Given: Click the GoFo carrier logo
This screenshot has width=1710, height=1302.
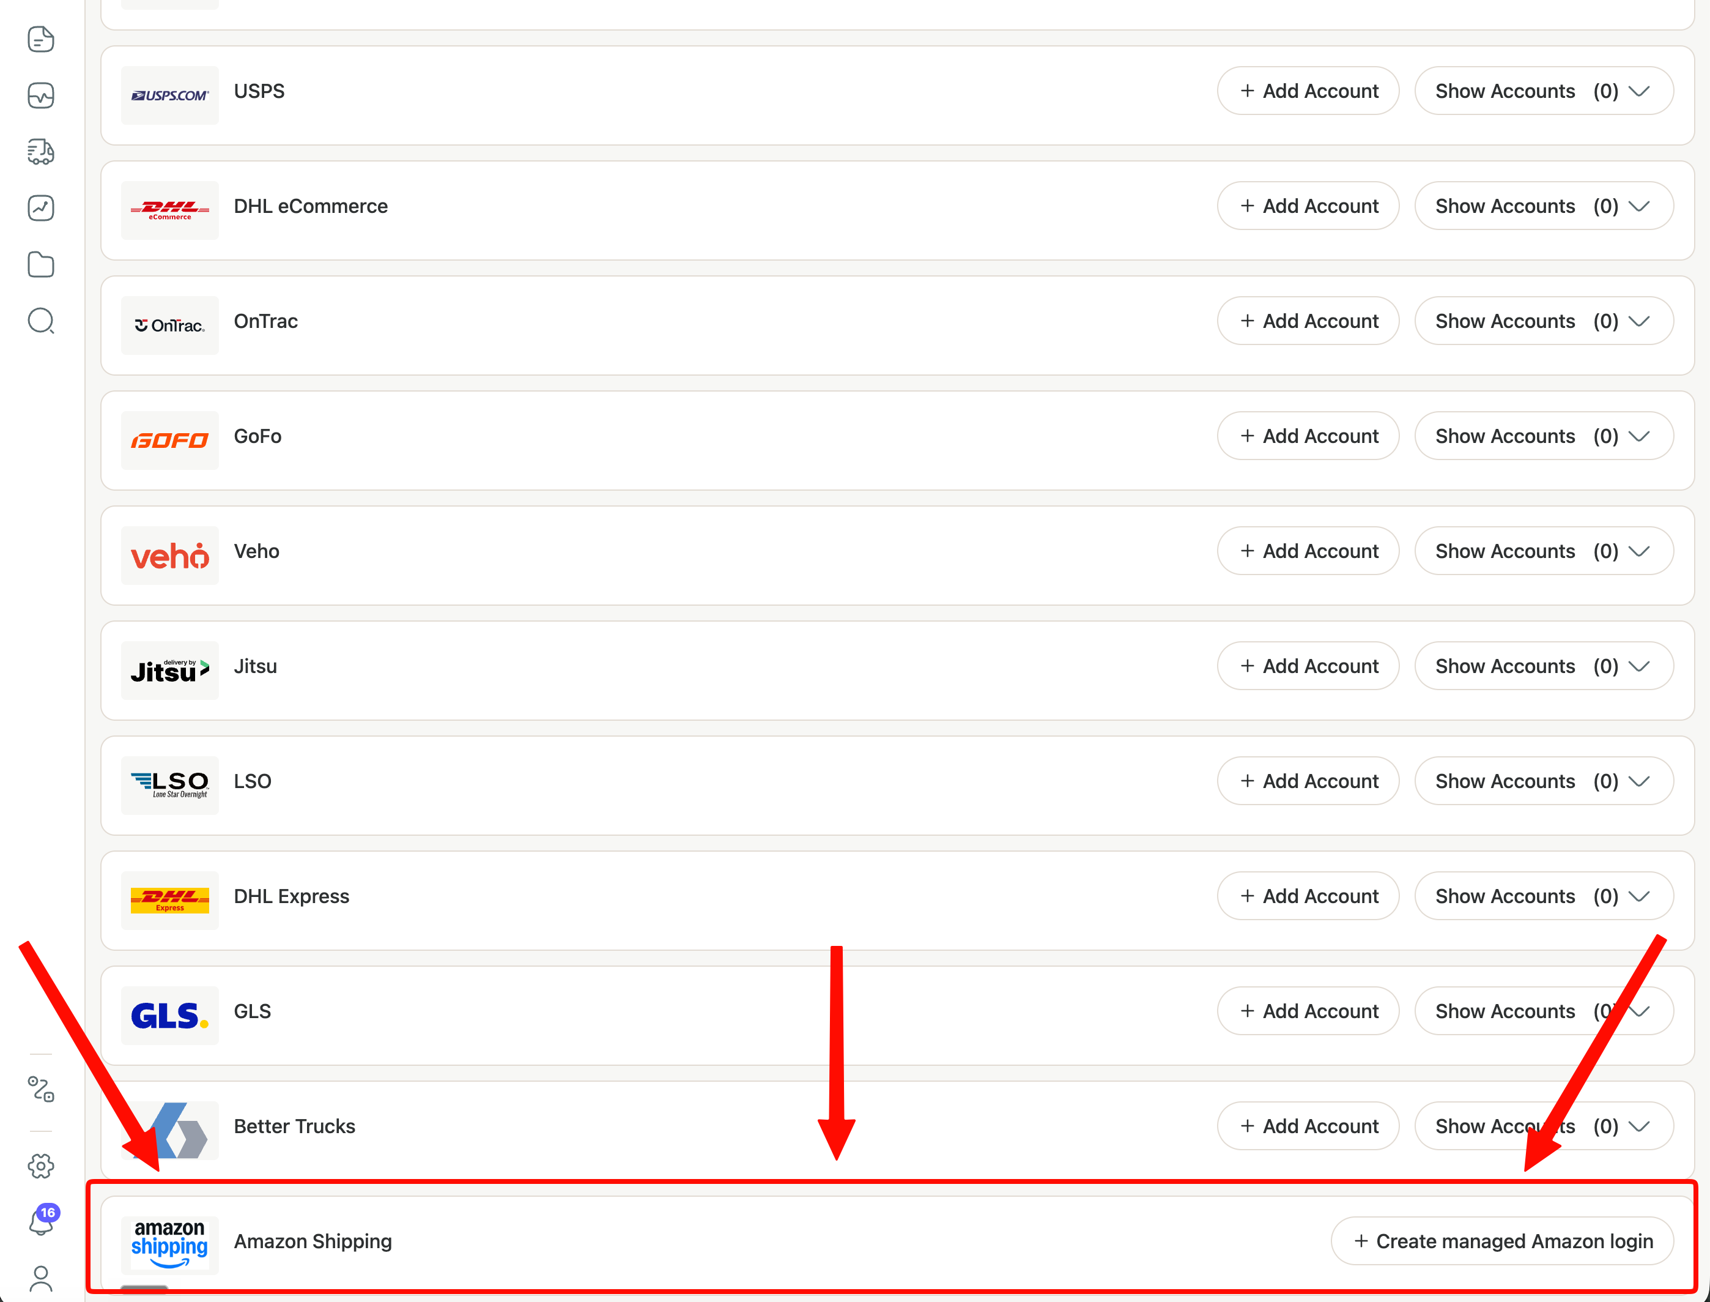Looking at the screenshot, I should (x=169, y=440).
